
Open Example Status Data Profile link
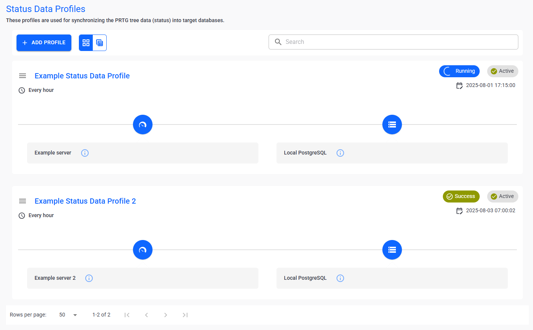[x=82, y=76]
